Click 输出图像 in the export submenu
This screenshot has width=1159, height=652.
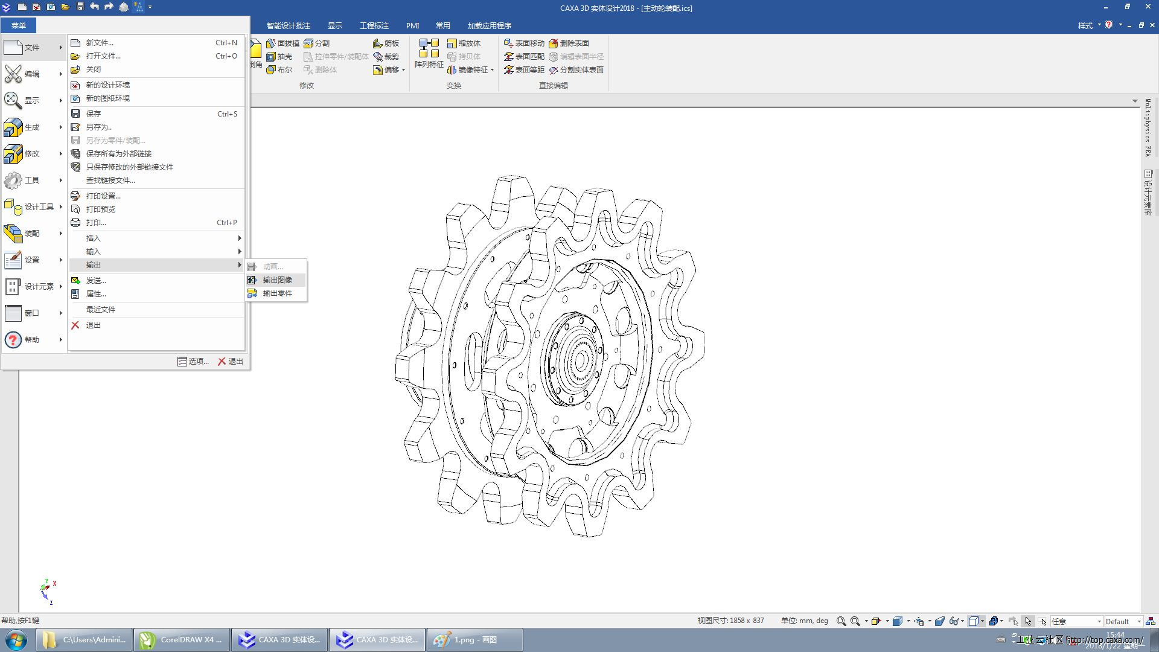point(276,280)
